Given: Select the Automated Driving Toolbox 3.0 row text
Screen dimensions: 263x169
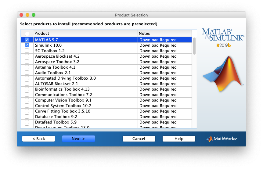Looking at the screenshot, I should coord(65,78).
